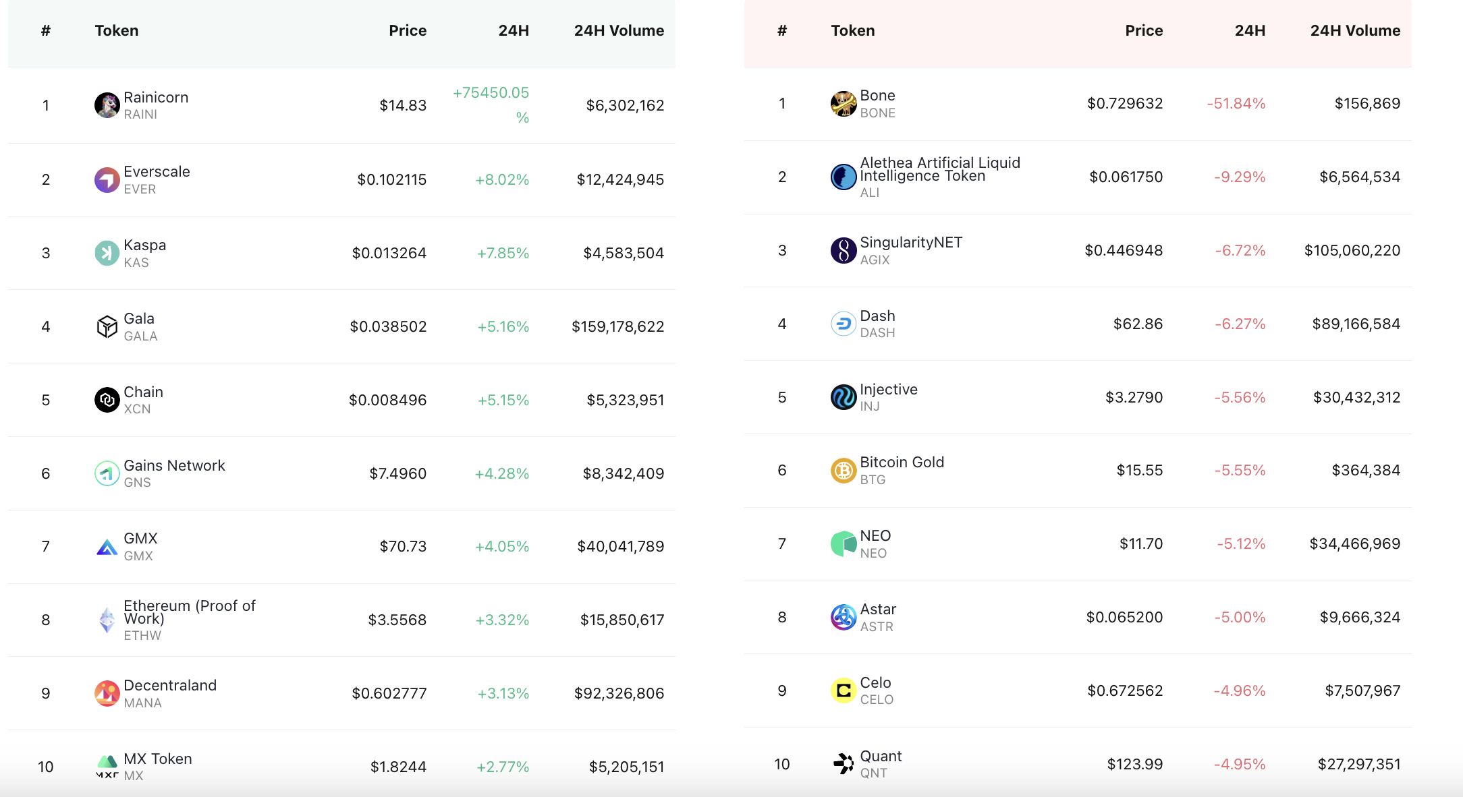1463x797 pixels.
Task: Click the SingularityNET logo icon
Action: pyautogui.click(x=844, y=250)
